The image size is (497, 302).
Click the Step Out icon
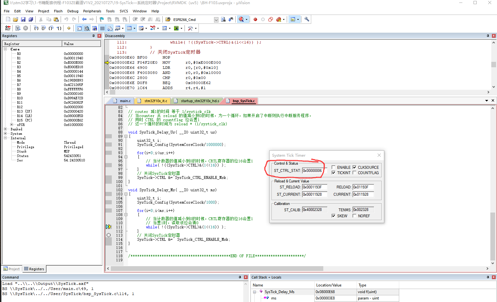pyautogui.click(x=51, y=28)
